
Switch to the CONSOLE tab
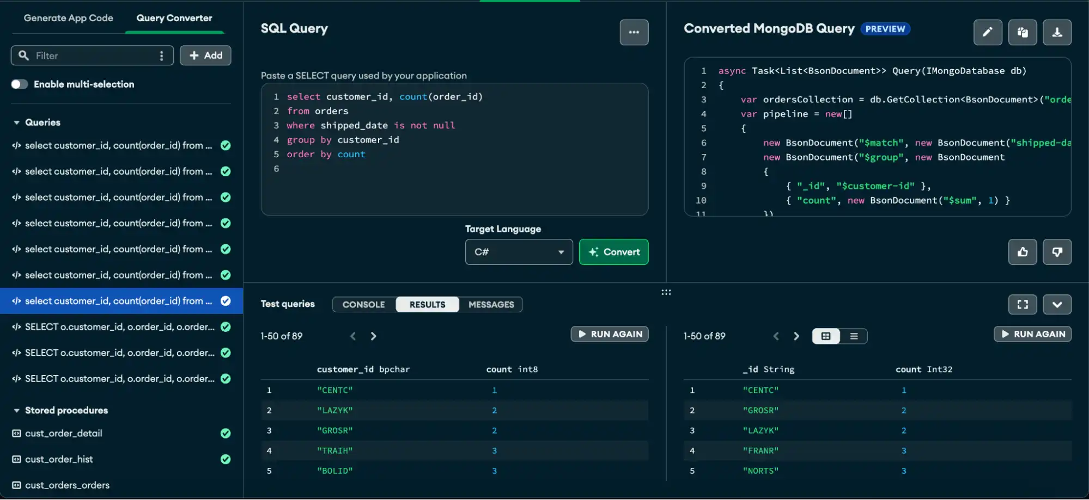pyautogui.click(x=364, y=305)
